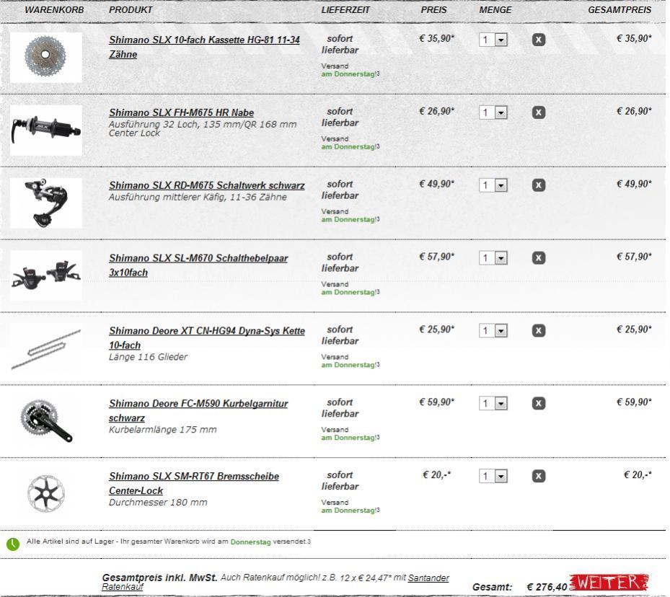The height and width of the screenshot is (597, 670).
Task: Open quantity dropdown for FC-M590 Kurbelgarnitur
Action: [x=493, y=403]
